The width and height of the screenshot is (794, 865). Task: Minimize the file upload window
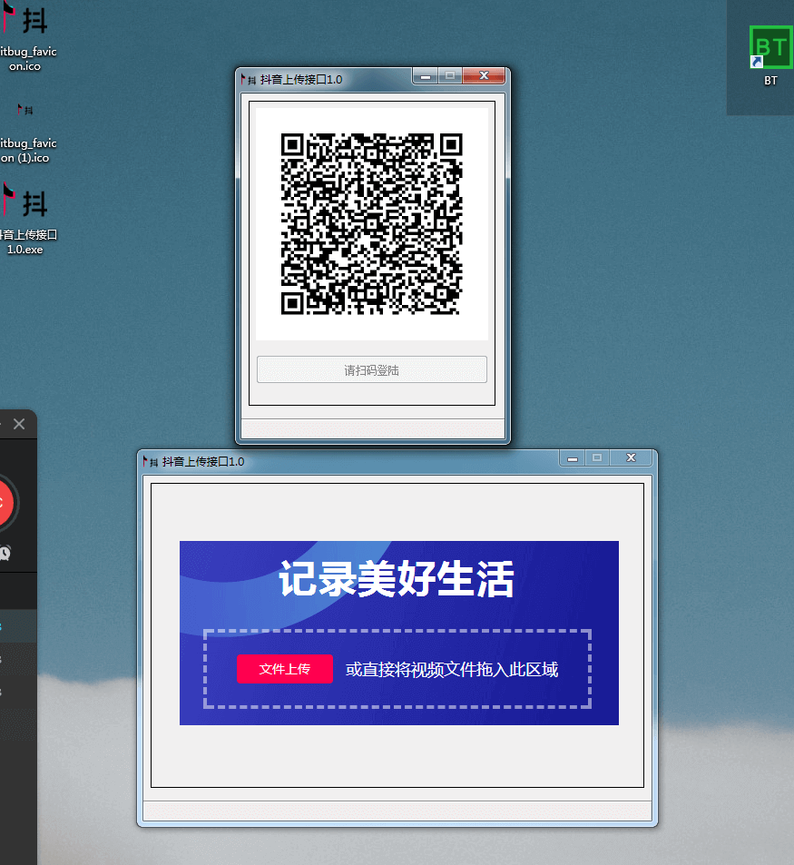coord(572,458)
